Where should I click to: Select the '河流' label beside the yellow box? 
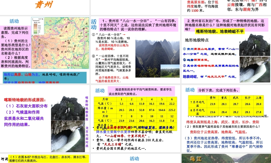tap(4, 159)
